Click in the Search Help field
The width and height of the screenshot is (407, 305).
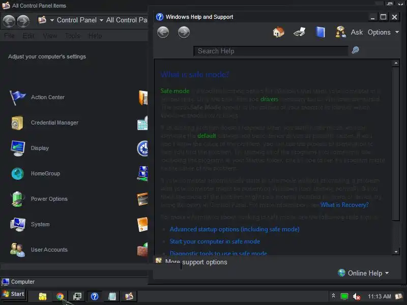pos(271,51)
